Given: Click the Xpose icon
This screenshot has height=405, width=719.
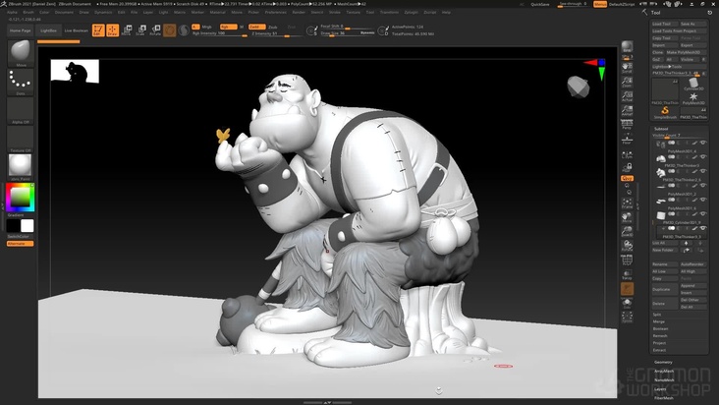Looking at the screenshot, I should (627, 317).
